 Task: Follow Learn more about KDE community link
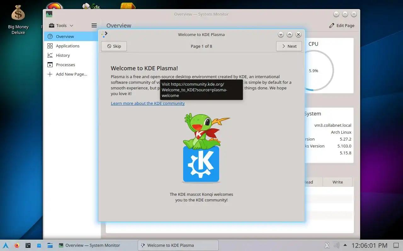pos(148,103)
